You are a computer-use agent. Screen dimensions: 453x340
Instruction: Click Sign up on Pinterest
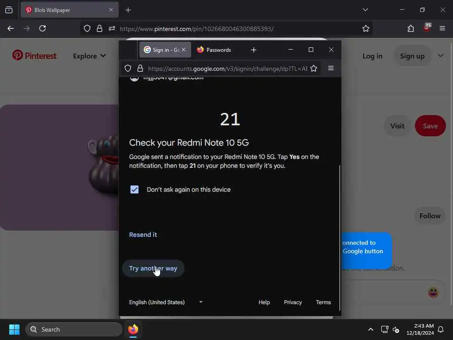[x=412, y=56]
